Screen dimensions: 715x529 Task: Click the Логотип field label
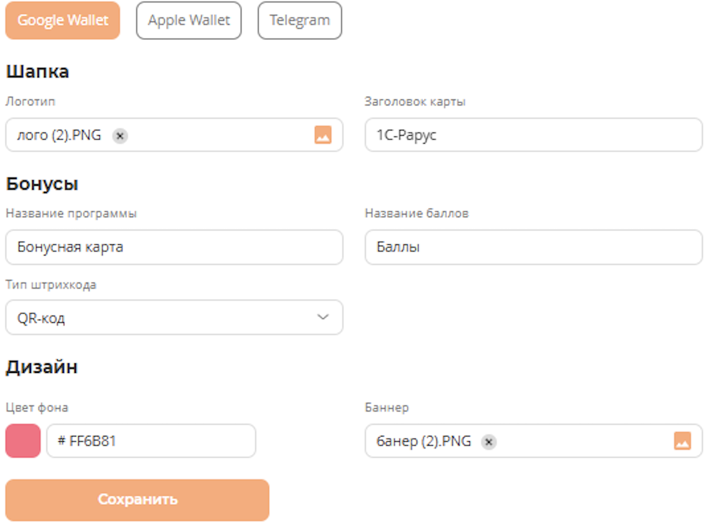pos(31,102)
